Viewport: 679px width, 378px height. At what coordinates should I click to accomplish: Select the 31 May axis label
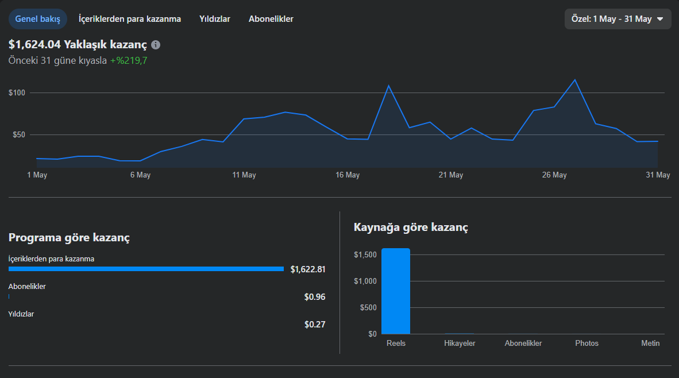658,175
